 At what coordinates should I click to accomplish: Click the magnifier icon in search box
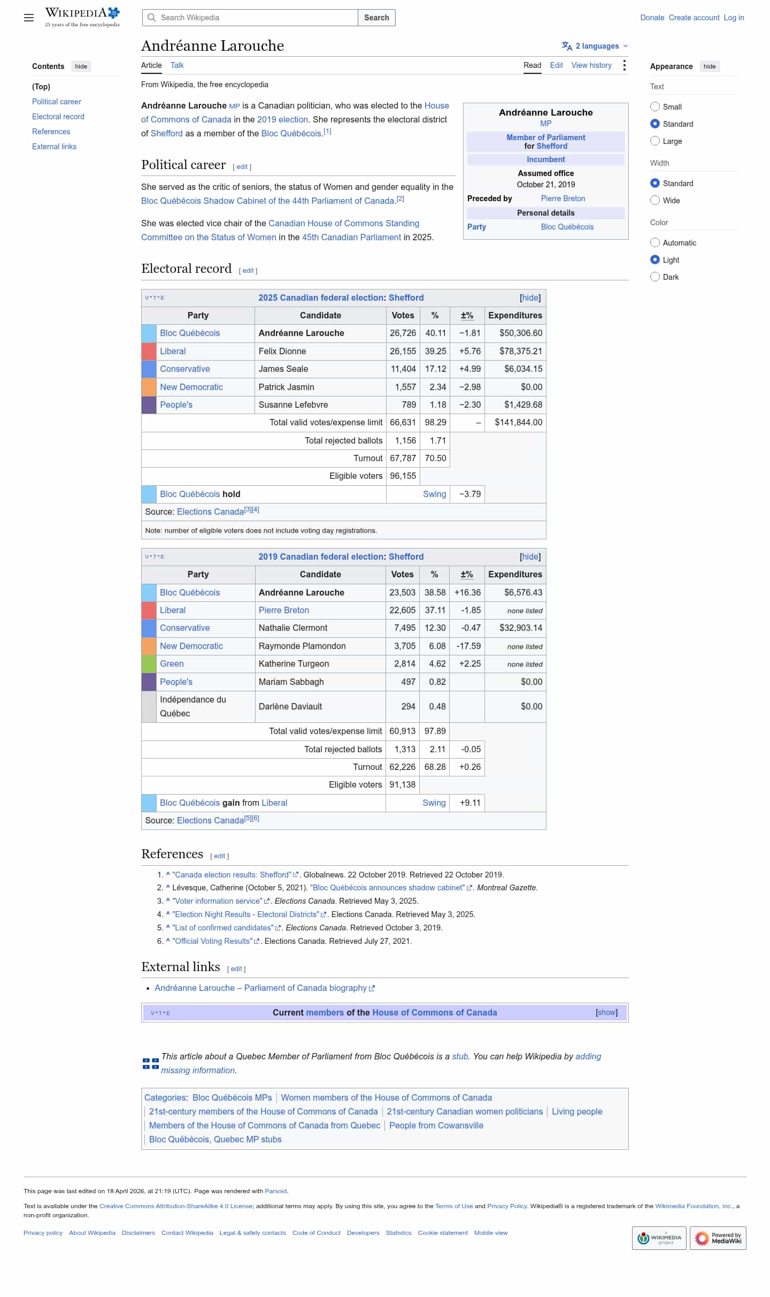152,18
